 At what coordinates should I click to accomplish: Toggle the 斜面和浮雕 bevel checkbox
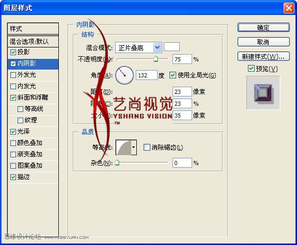tap(13, 97)
